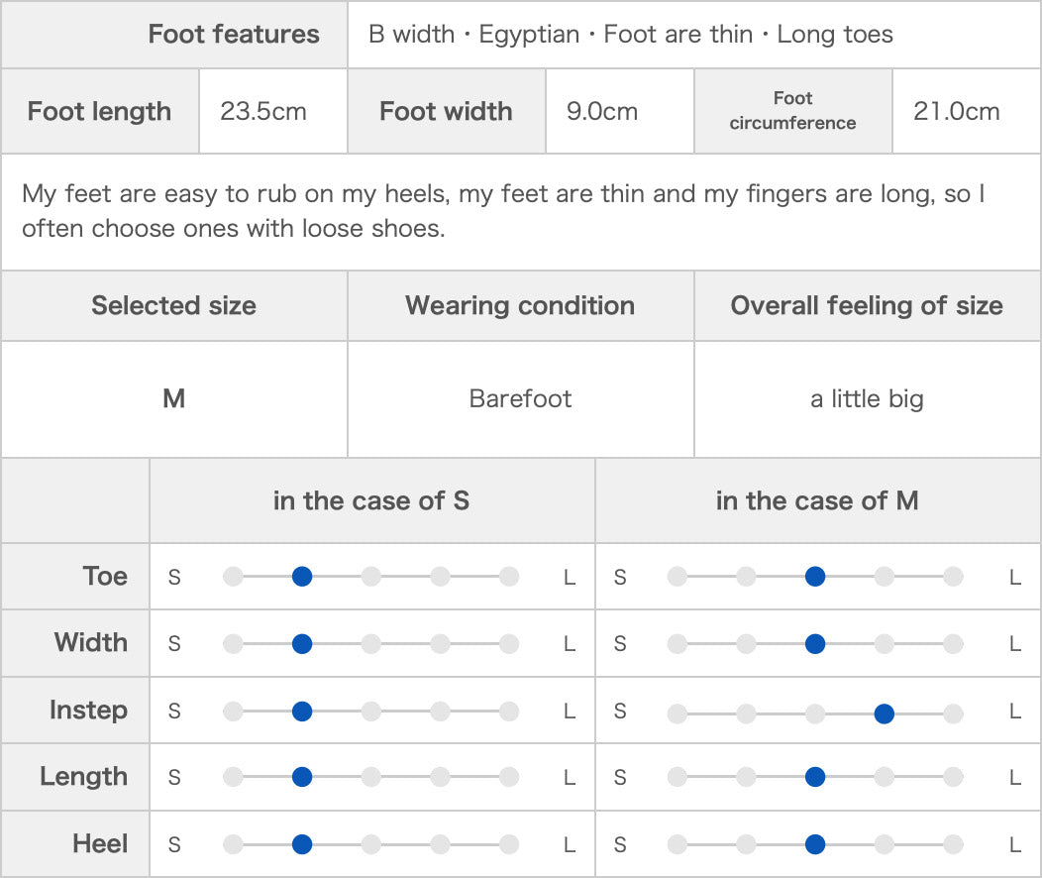
Task: Click the largest Instep dot for size M
Action: (953, 713)
